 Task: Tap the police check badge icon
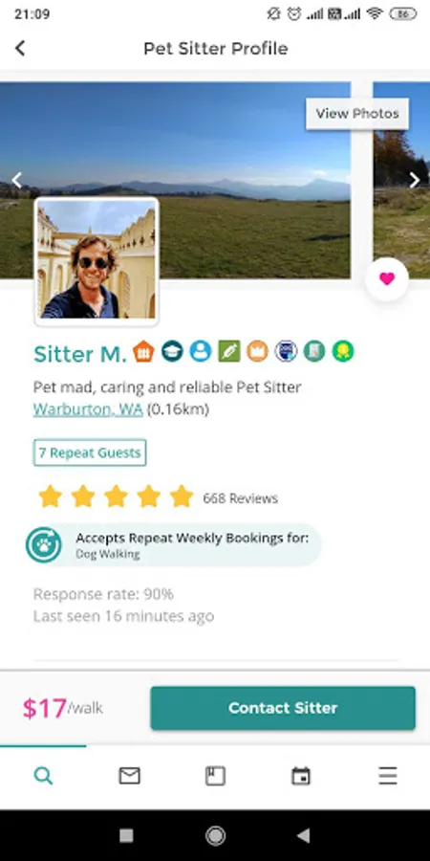pos(286,351)
